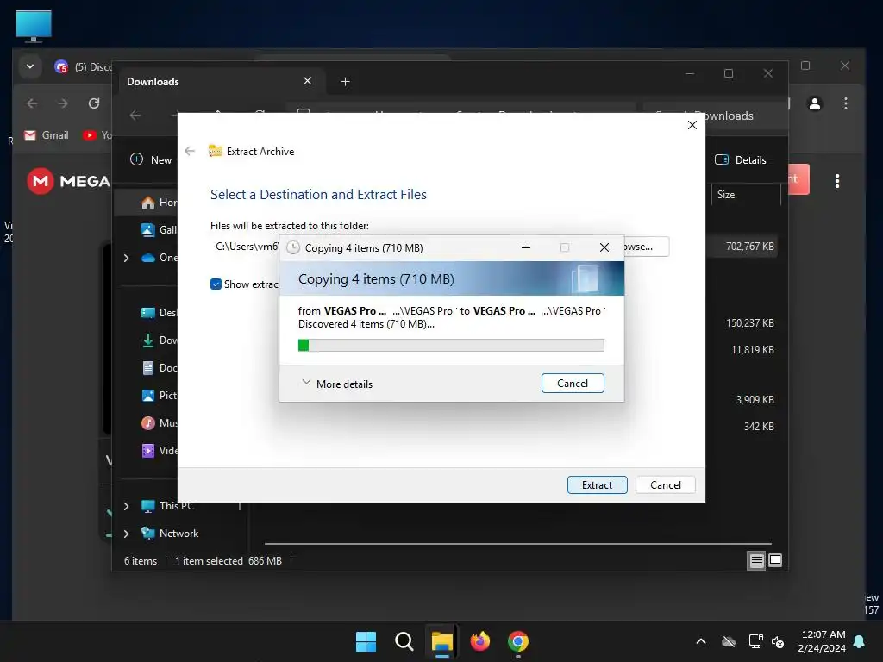
Task: Expand the This PC tree node
Action: coord(126,506)
